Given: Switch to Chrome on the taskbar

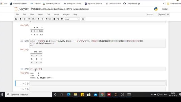Looking at the screenshot, I should click(102, 95).
